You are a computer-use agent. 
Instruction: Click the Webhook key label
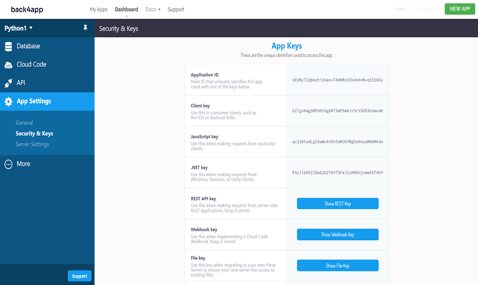coord(204,230)
